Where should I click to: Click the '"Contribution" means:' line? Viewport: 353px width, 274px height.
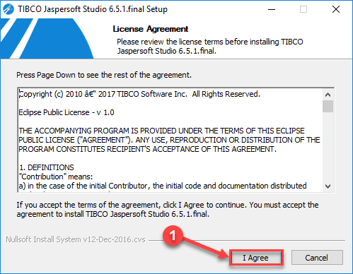click(56, 177)
